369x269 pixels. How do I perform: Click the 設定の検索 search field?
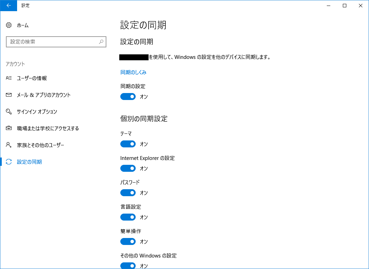[52, 42]
